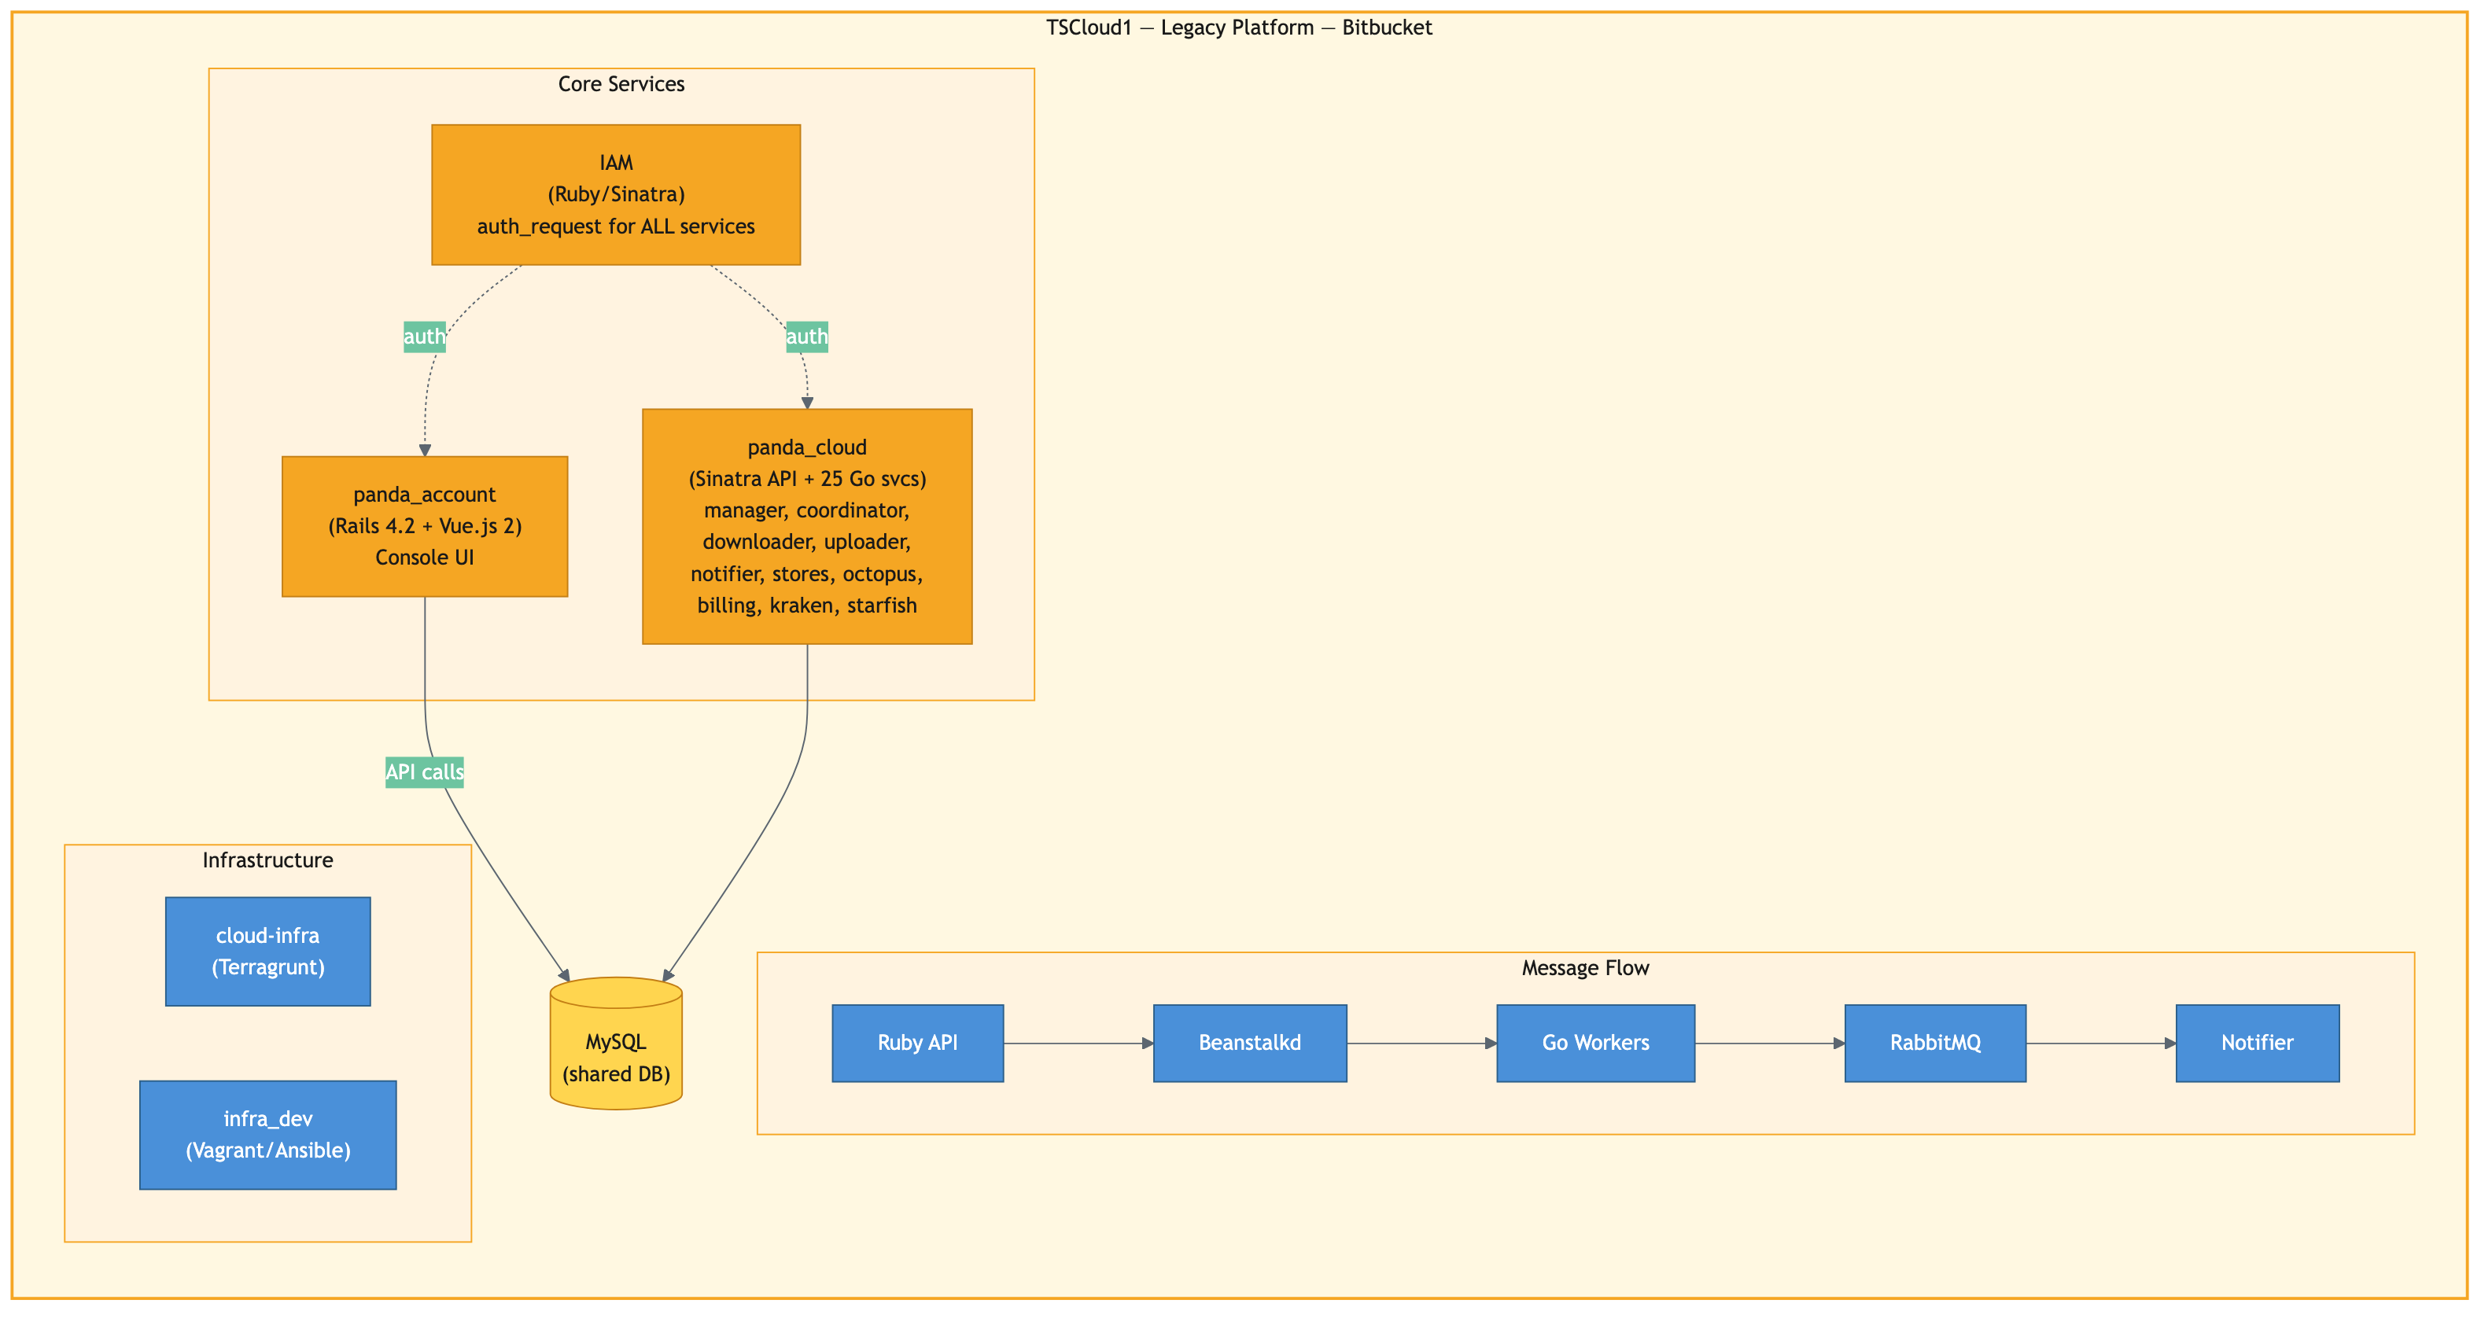The width and height of the screenshot is (2492, 1318).
Task: Select the infra_dev Vagrant/Ansible box
Action: coord(267,1134)
